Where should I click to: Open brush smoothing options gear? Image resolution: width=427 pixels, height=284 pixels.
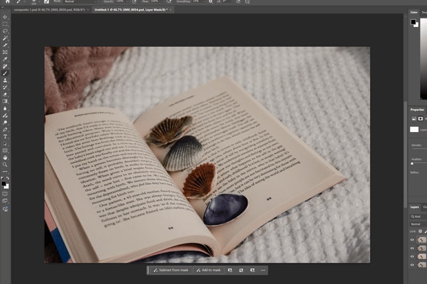point(211,2)
